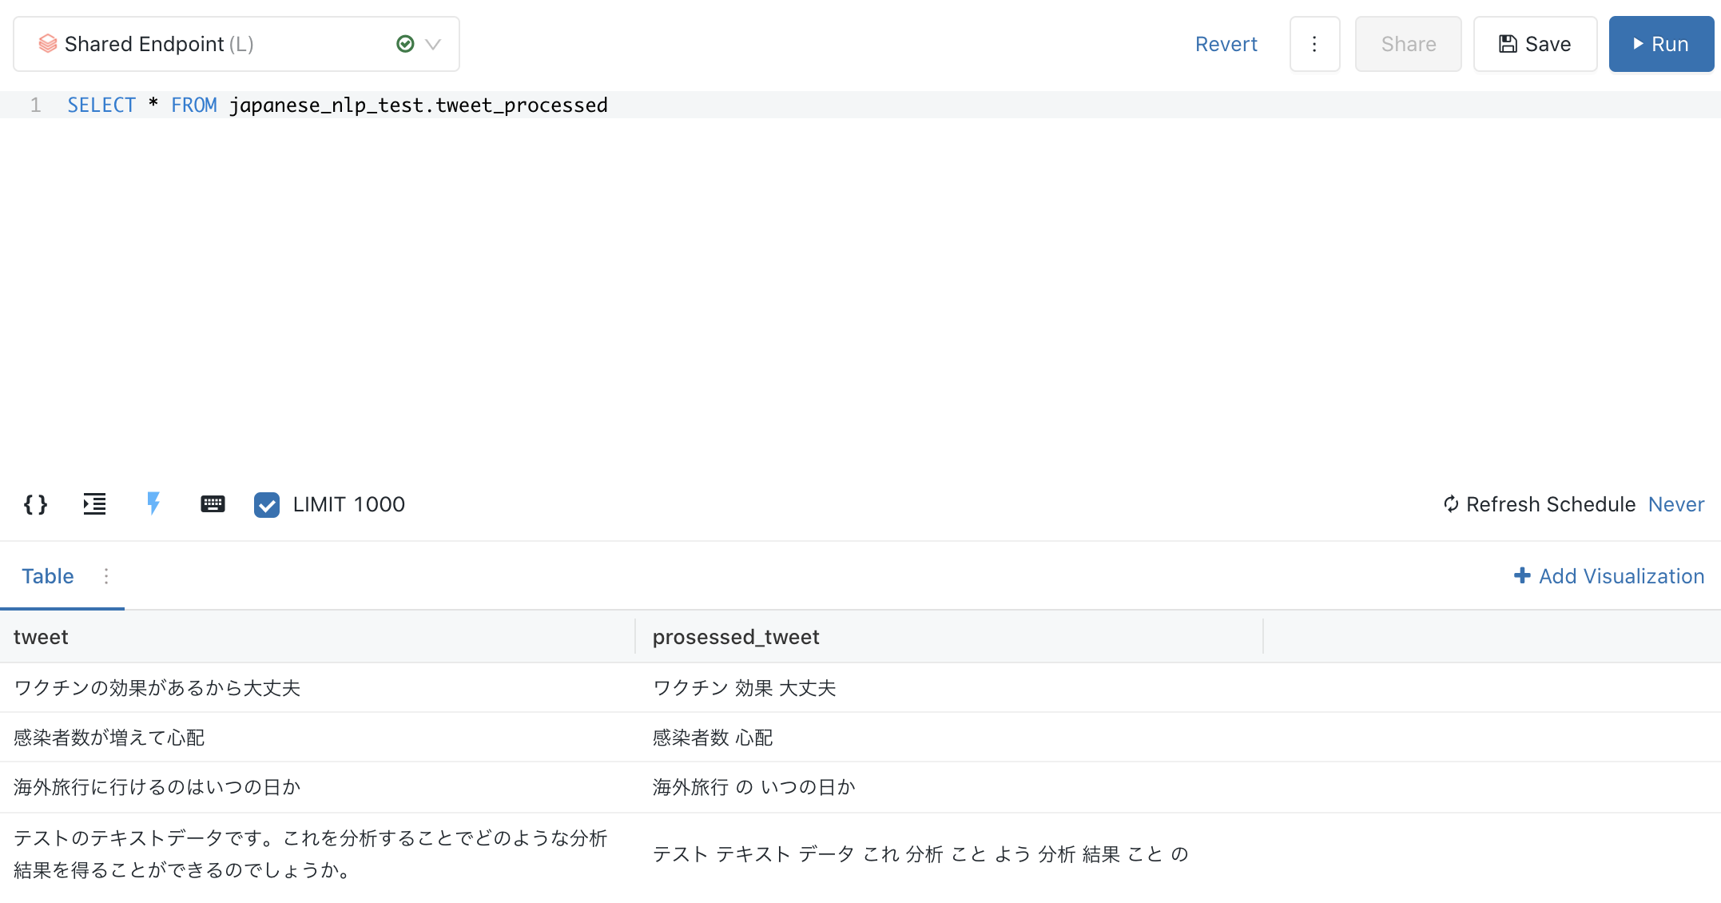Uncheck the LIMIT 1000 checkbox
Viewport: 1721px width, 903px height.
(267, 505)
